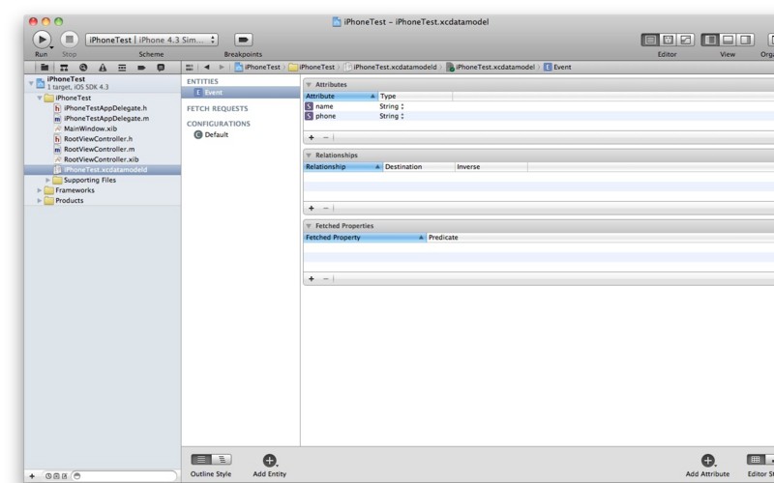
Task: Click the Add Attribute button
Action: [x=707, y=466]
